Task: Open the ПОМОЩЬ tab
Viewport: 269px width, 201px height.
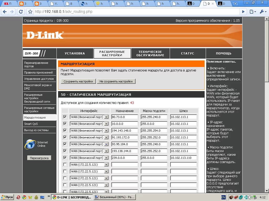Action: tap(224, 53)
